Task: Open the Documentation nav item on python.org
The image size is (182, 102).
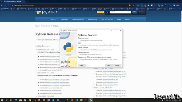Action: coord(78,20)
